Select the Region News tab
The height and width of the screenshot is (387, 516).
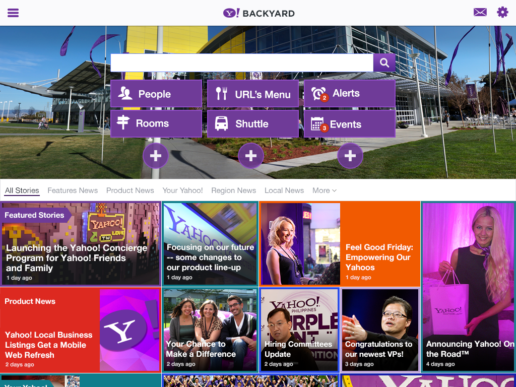coord(233,190)
